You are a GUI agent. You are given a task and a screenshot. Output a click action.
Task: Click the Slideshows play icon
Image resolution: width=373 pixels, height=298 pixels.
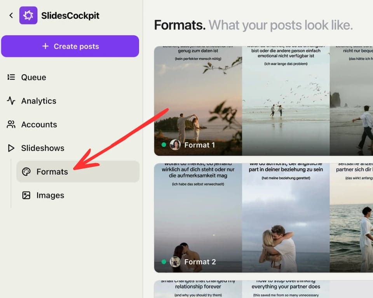click(11, 148)
